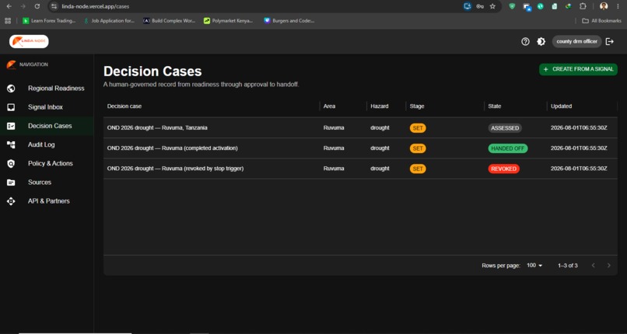Open help via question mark icon
627x334 pixels.
(525, 41)
